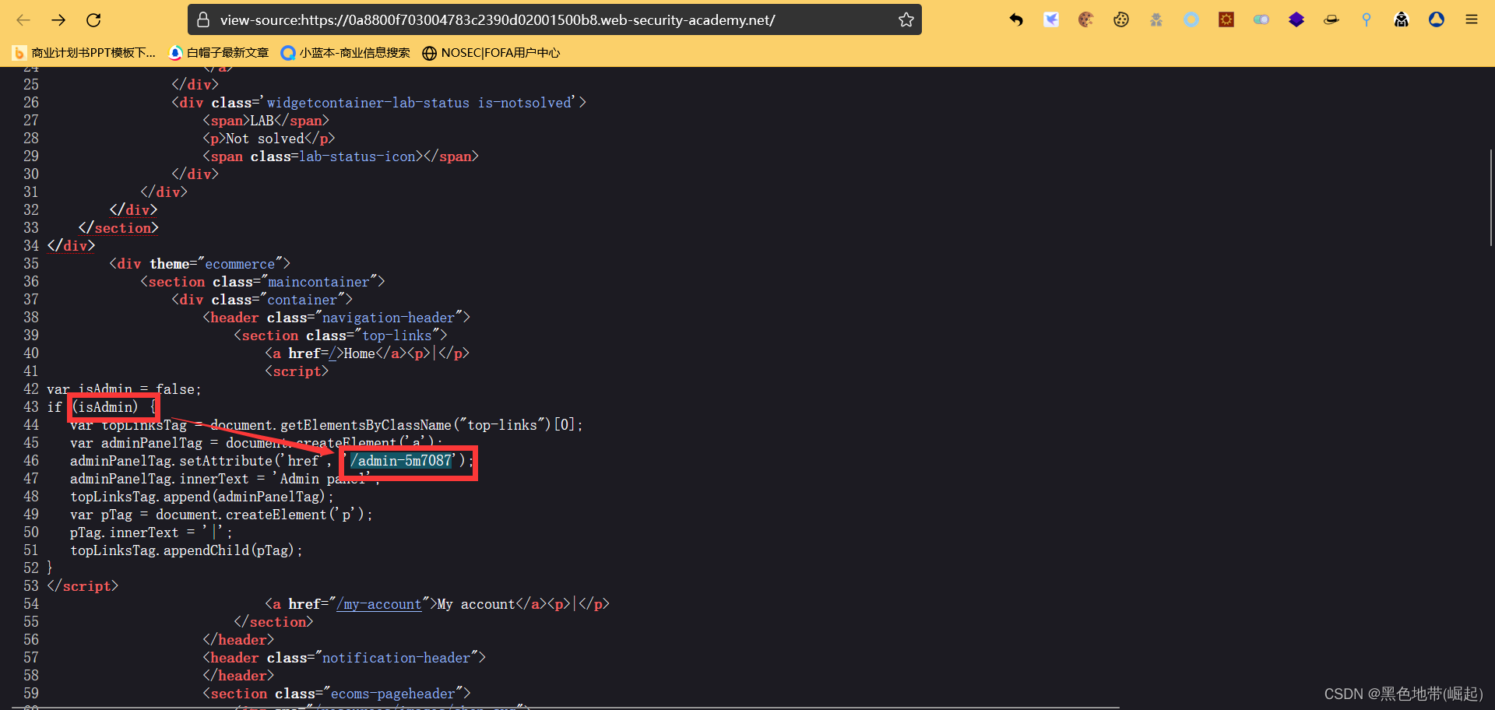Open the hooded hacker figure extension
Screen dimensions: 1495x710
pos(1401,20)
